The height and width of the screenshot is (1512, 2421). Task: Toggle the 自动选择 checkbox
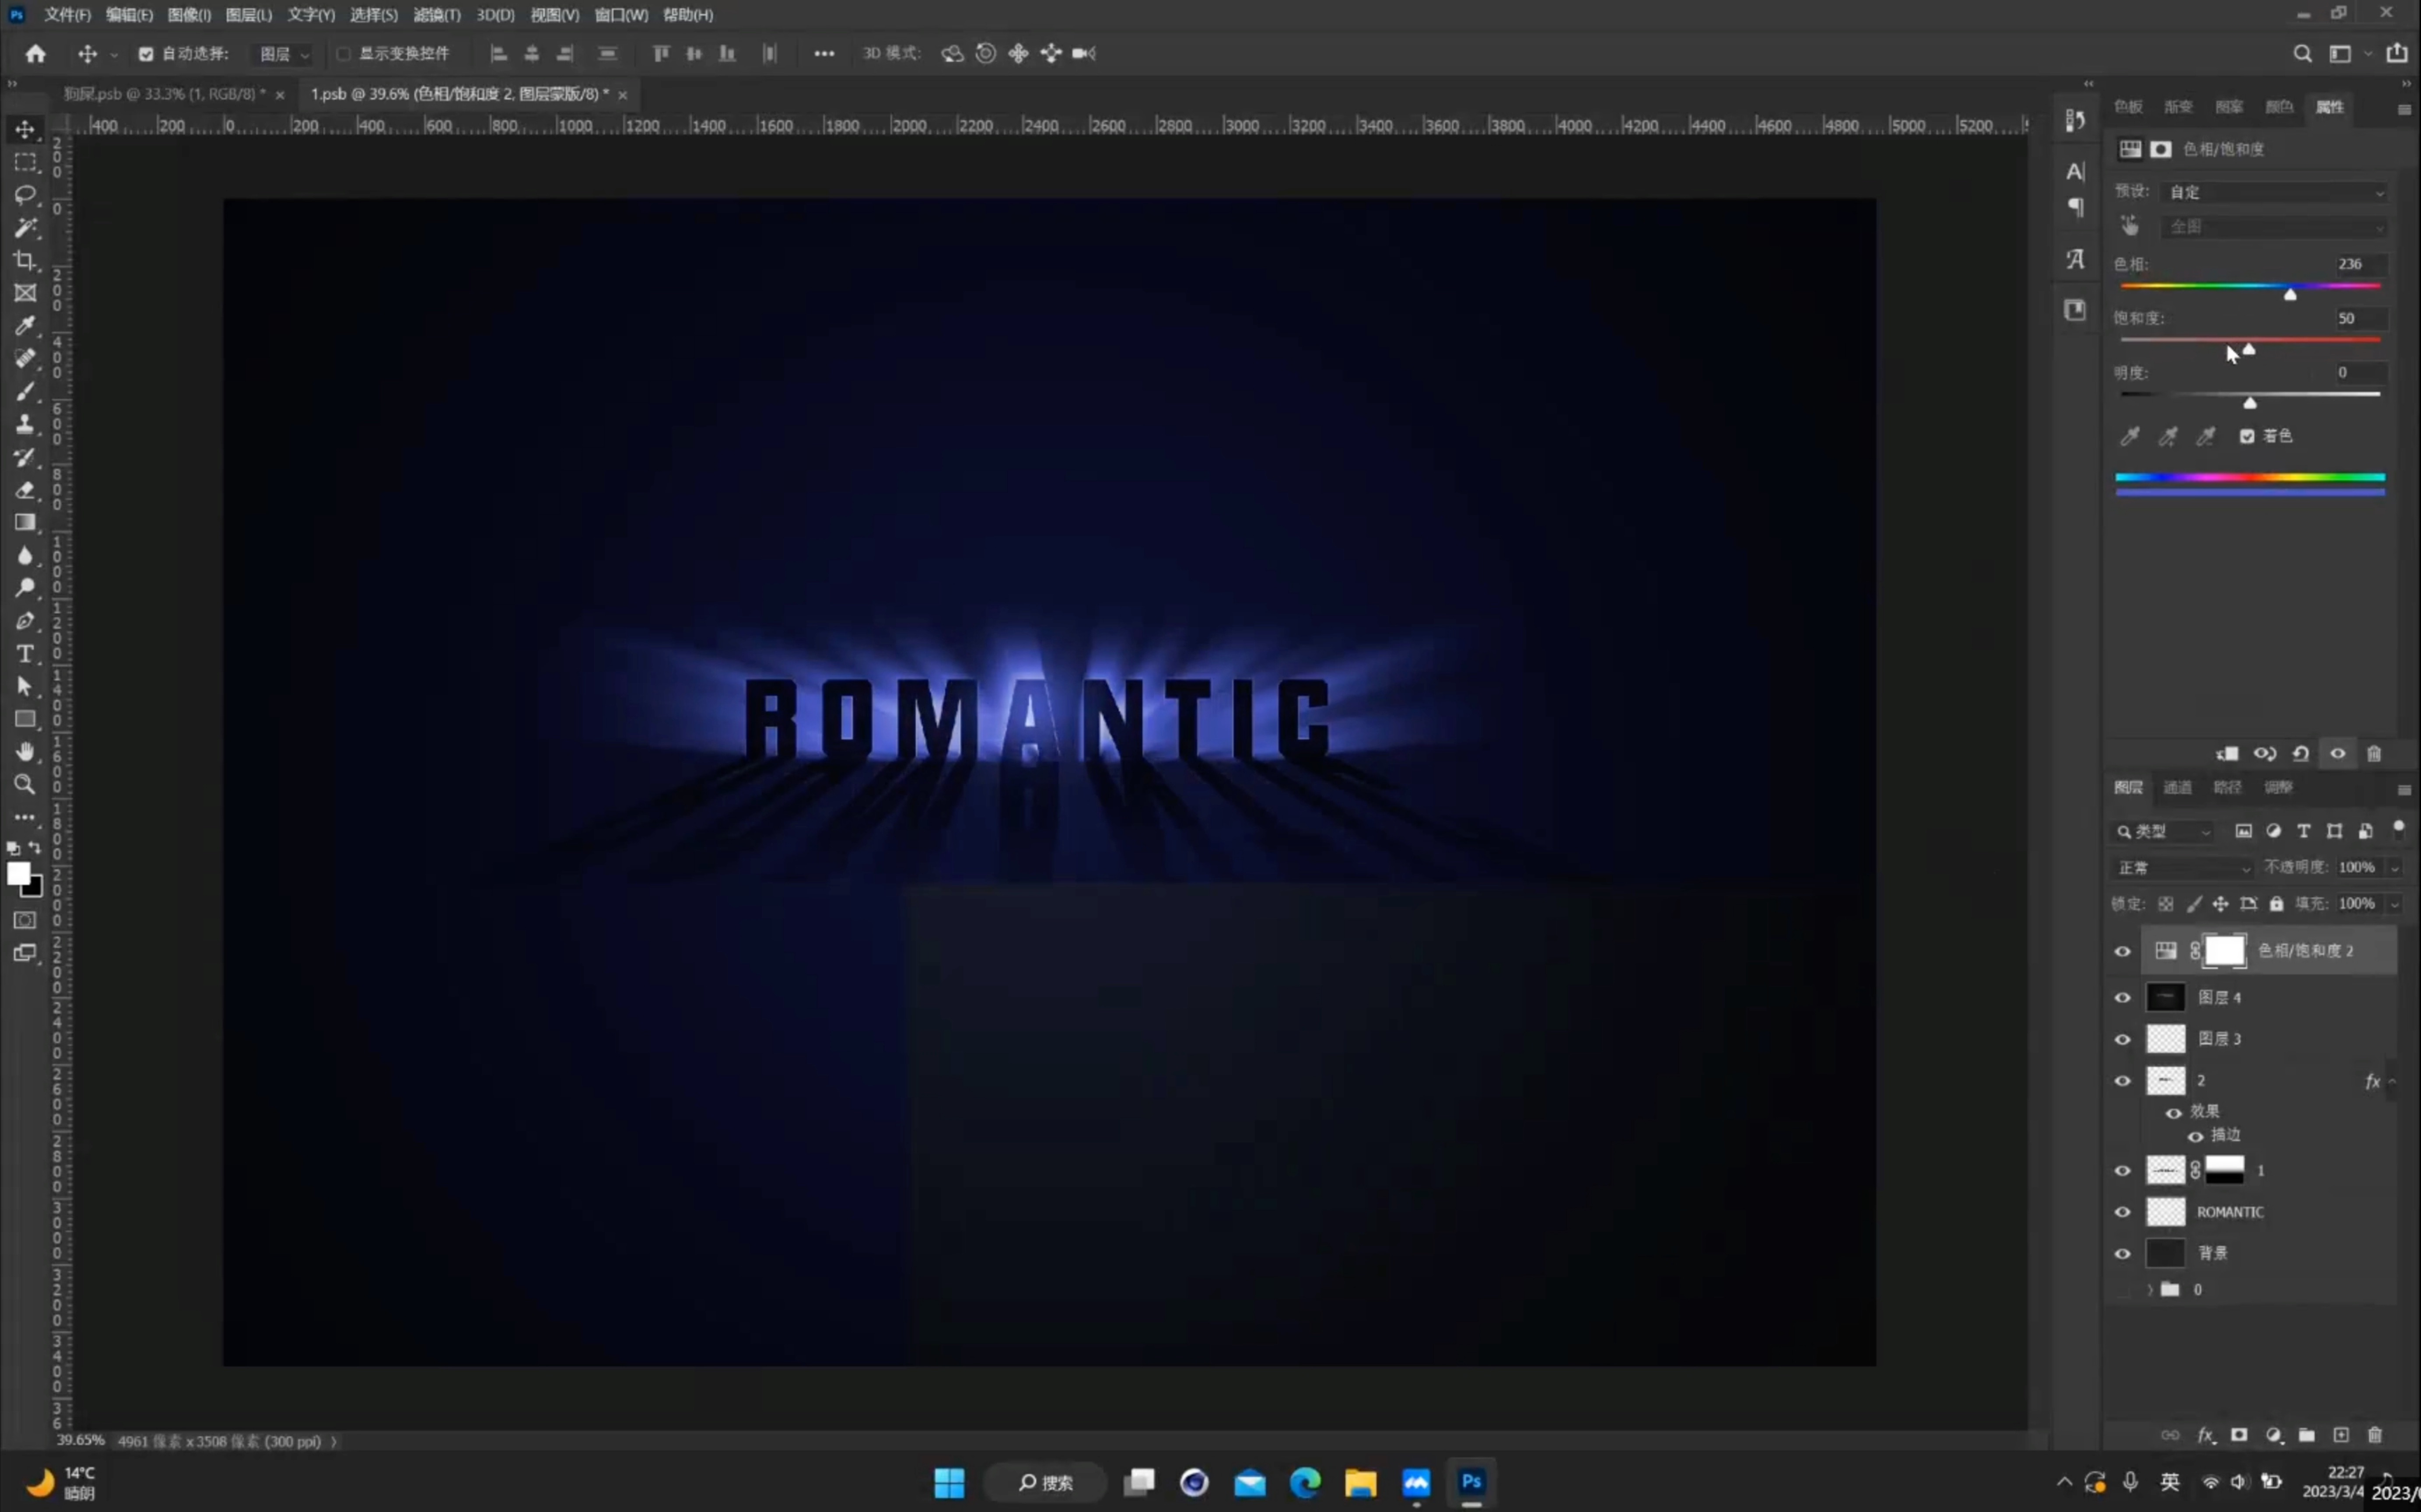pos(146,54)
